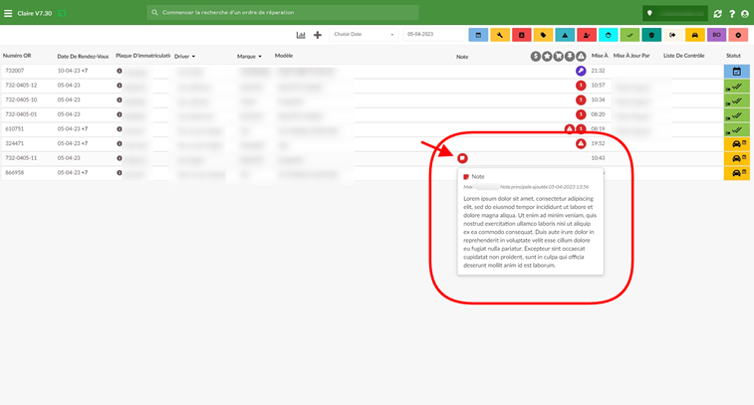Toggle the yellow car status filter
The width and height of the screenshot is (754, 405).
click(x=695, y=35)
